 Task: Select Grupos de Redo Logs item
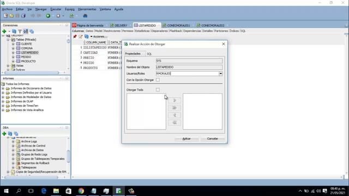click(x=34, y=155)
